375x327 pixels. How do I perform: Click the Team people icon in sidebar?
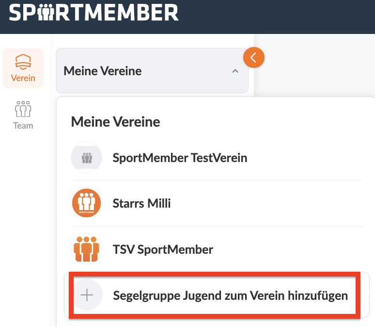pos(23,109)
